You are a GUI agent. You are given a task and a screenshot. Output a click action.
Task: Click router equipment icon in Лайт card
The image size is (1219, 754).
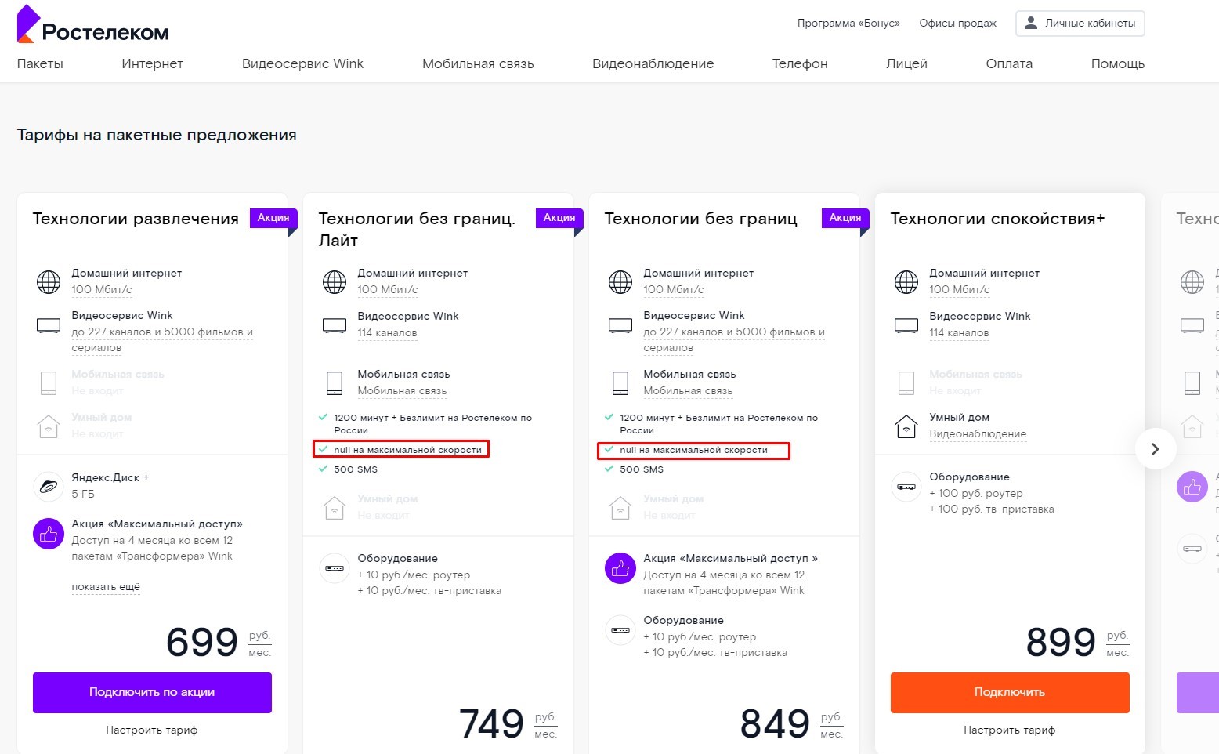click(x=335, y=568)
